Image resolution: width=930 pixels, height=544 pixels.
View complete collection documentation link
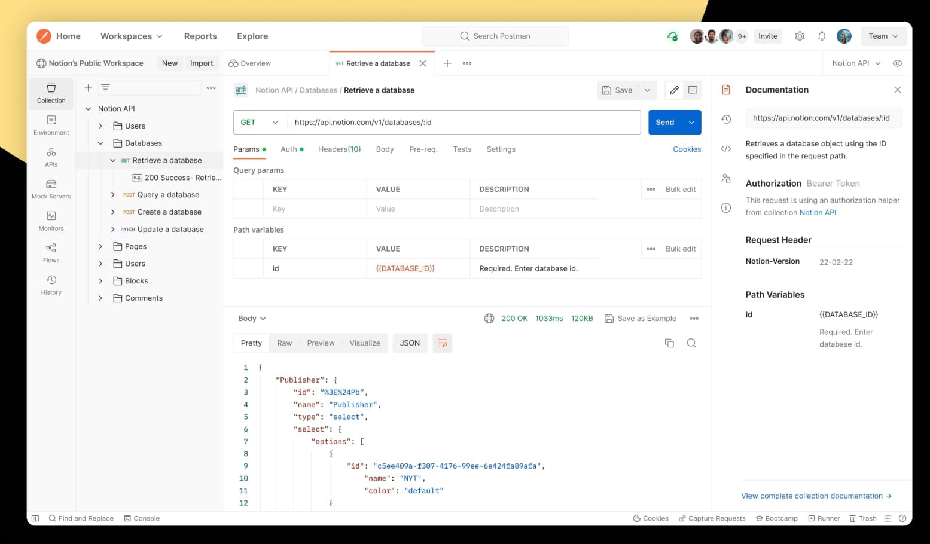click(816, 496)
